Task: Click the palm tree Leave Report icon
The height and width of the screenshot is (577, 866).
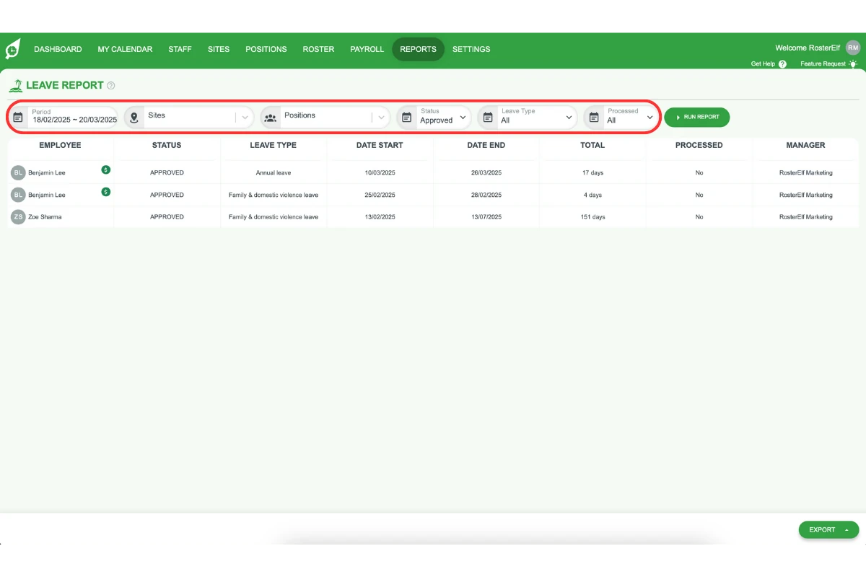Action: coord(15,85)
